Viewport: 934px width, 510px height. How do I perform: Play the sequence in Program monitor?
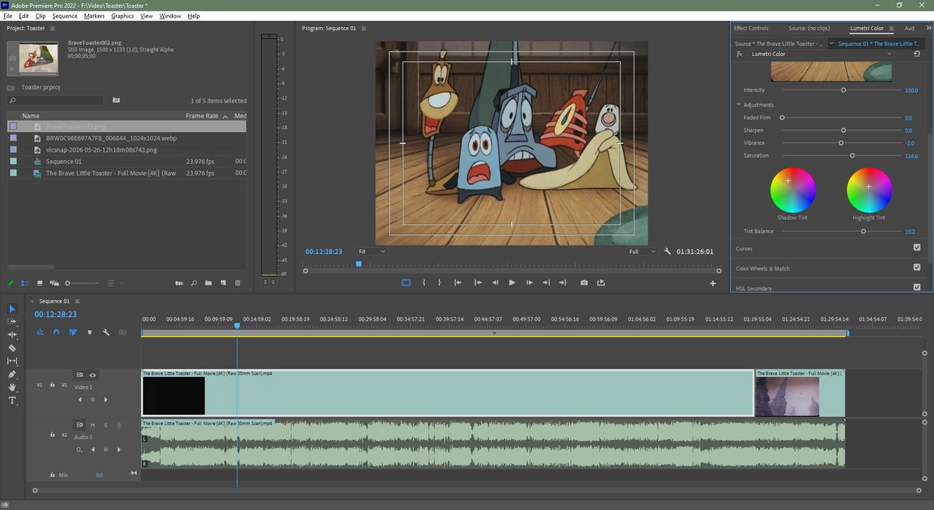(512, 283)
